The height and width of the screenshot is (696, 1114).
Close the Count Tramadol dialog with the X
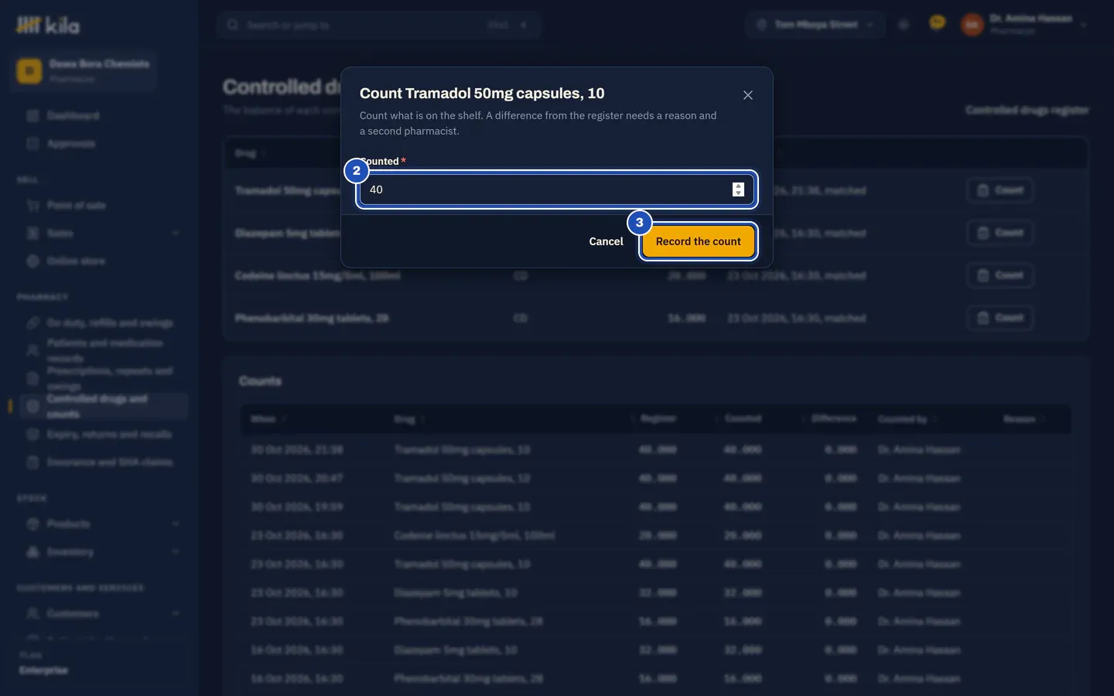coord(747,95)
